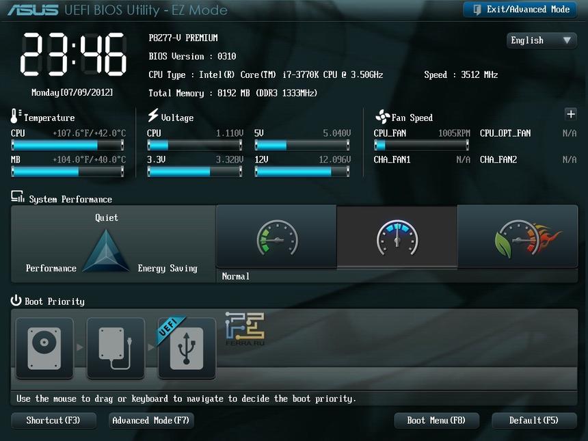Expand fan speed list with plus button
This screenshot has height=441, width=588.
pos(571,114)
